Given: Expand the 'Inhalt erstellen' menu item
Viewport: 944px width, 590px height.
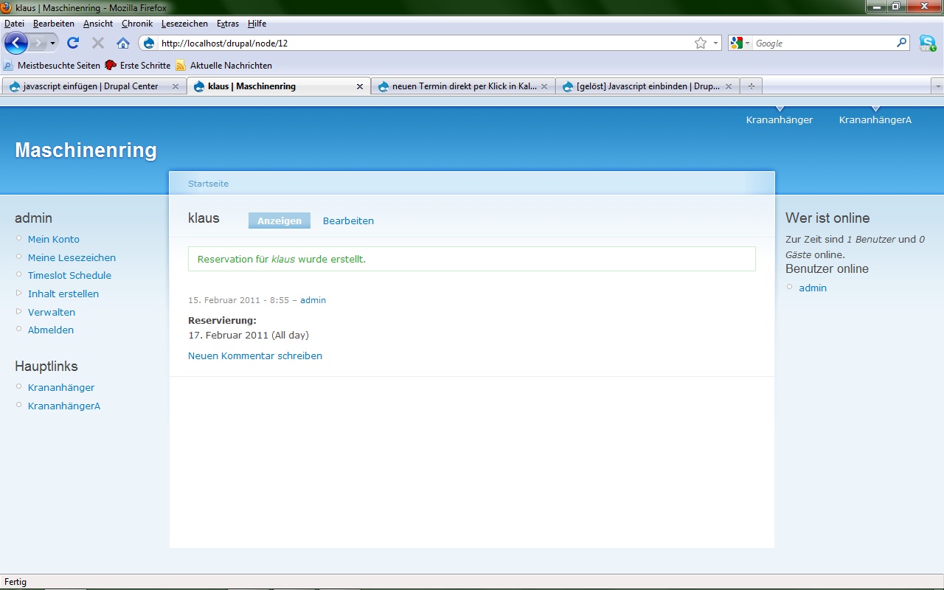Looking at the screenshot, I should (x=63, y=294).
